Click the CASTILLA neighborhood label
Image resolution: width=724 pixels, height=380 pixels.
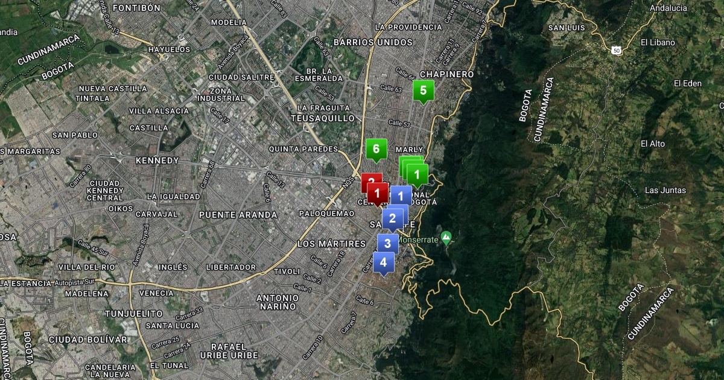tap(149, 128)
